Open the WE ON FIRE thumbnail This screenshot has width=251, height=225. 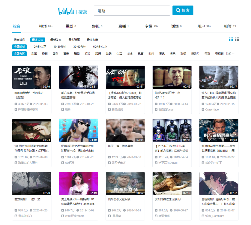[125, 77]
